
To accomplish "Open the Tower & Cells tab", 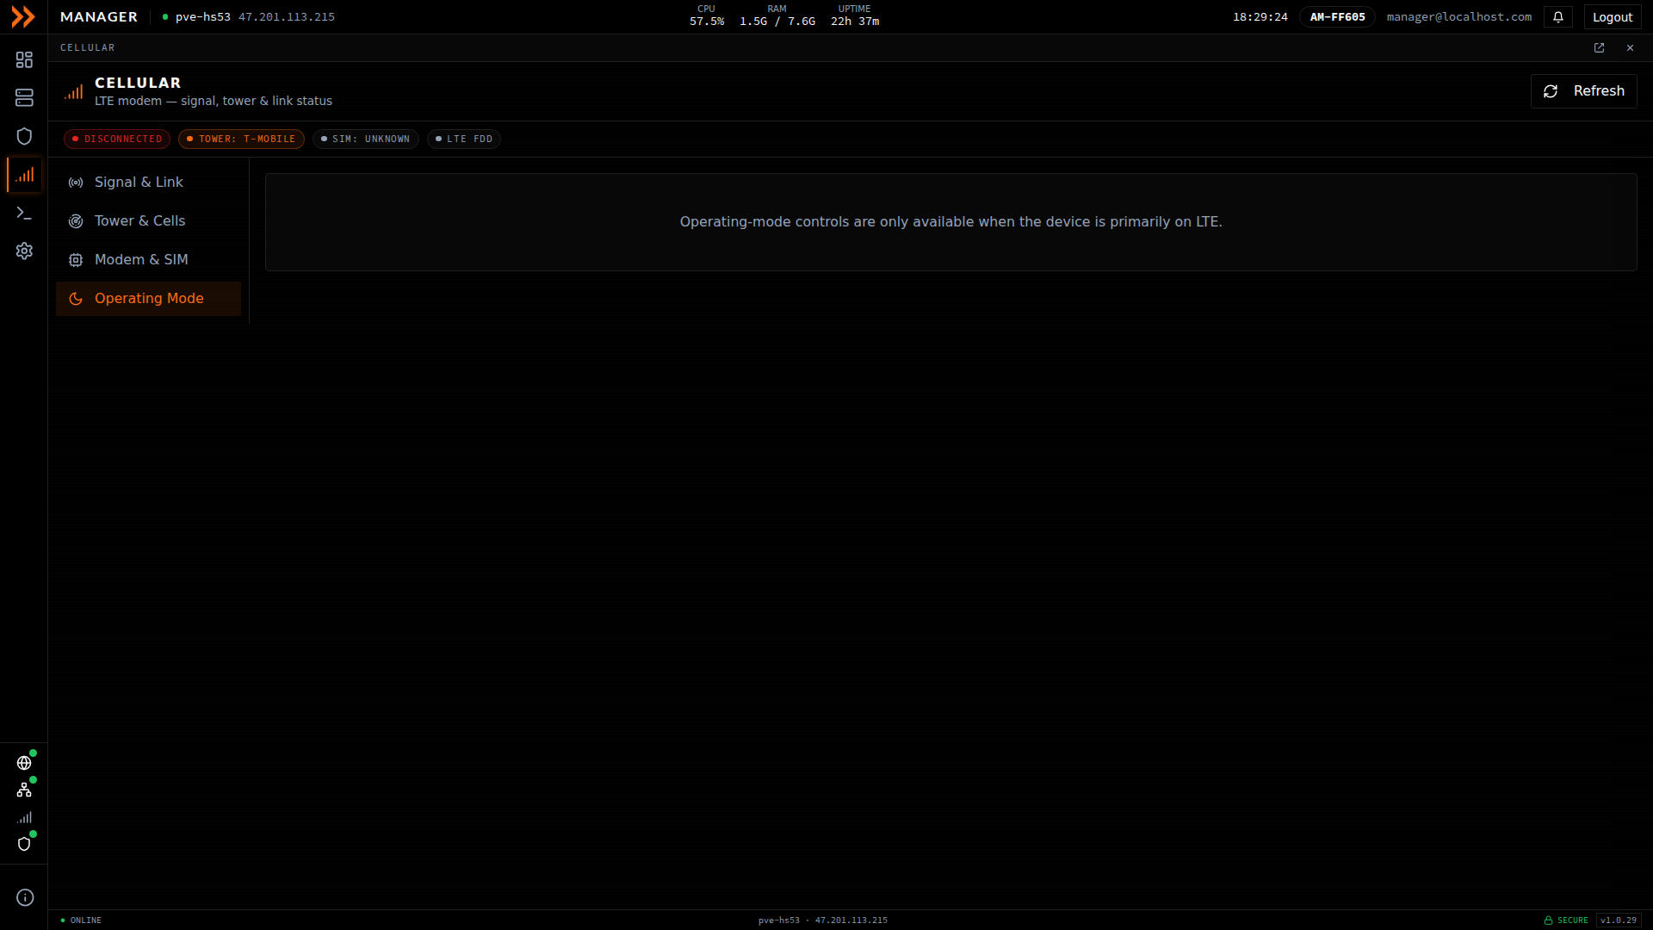I will coord(148,221).
